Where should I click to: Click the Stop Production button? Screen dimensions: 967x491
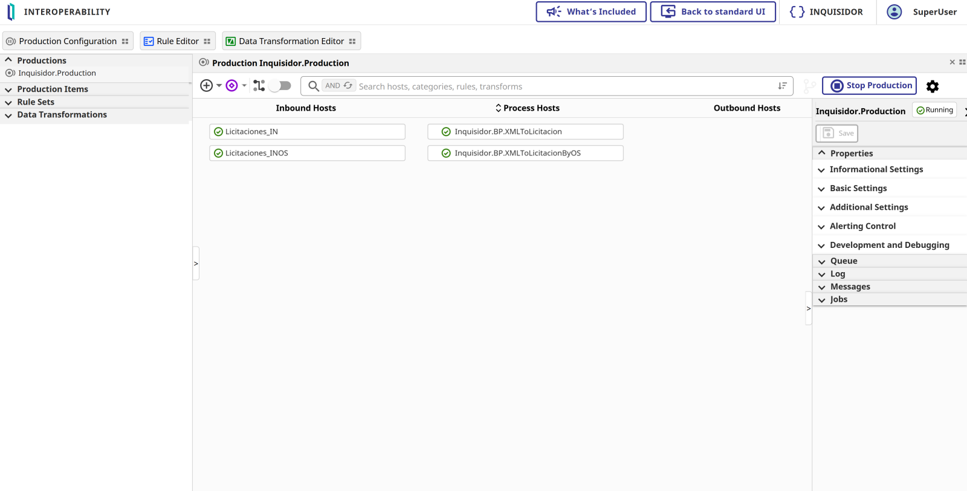pos(869,86)
